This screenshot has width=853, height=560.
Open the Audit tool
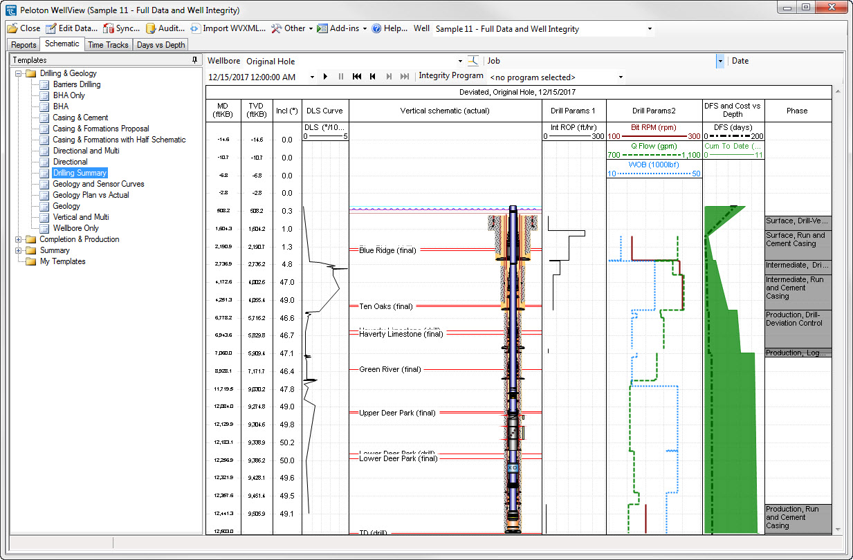coord(151,28)
